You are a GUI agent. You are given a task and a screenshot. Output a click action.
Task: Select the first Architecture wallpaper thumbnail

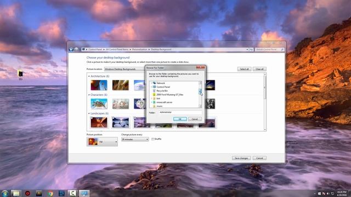tap(99, 85)
